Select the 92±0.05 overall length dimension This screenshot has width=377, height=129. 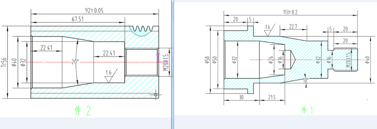pyautogui.click(x=94, y=11)
